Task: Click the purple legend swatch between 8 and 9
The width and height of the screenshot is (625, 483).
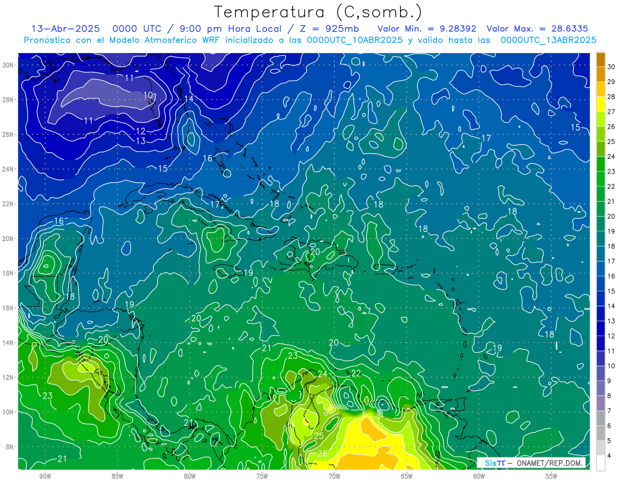Action: click(x=601, y=389)
